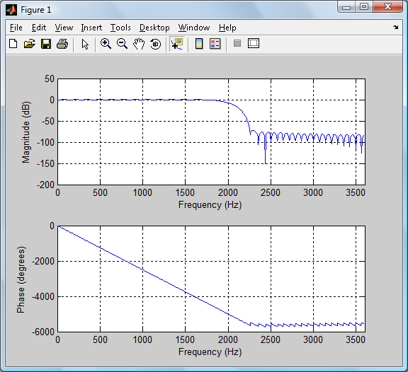This screenshot has width=408, height=372.
Task: Select the Pan hand tool
Action: point(139,44)
